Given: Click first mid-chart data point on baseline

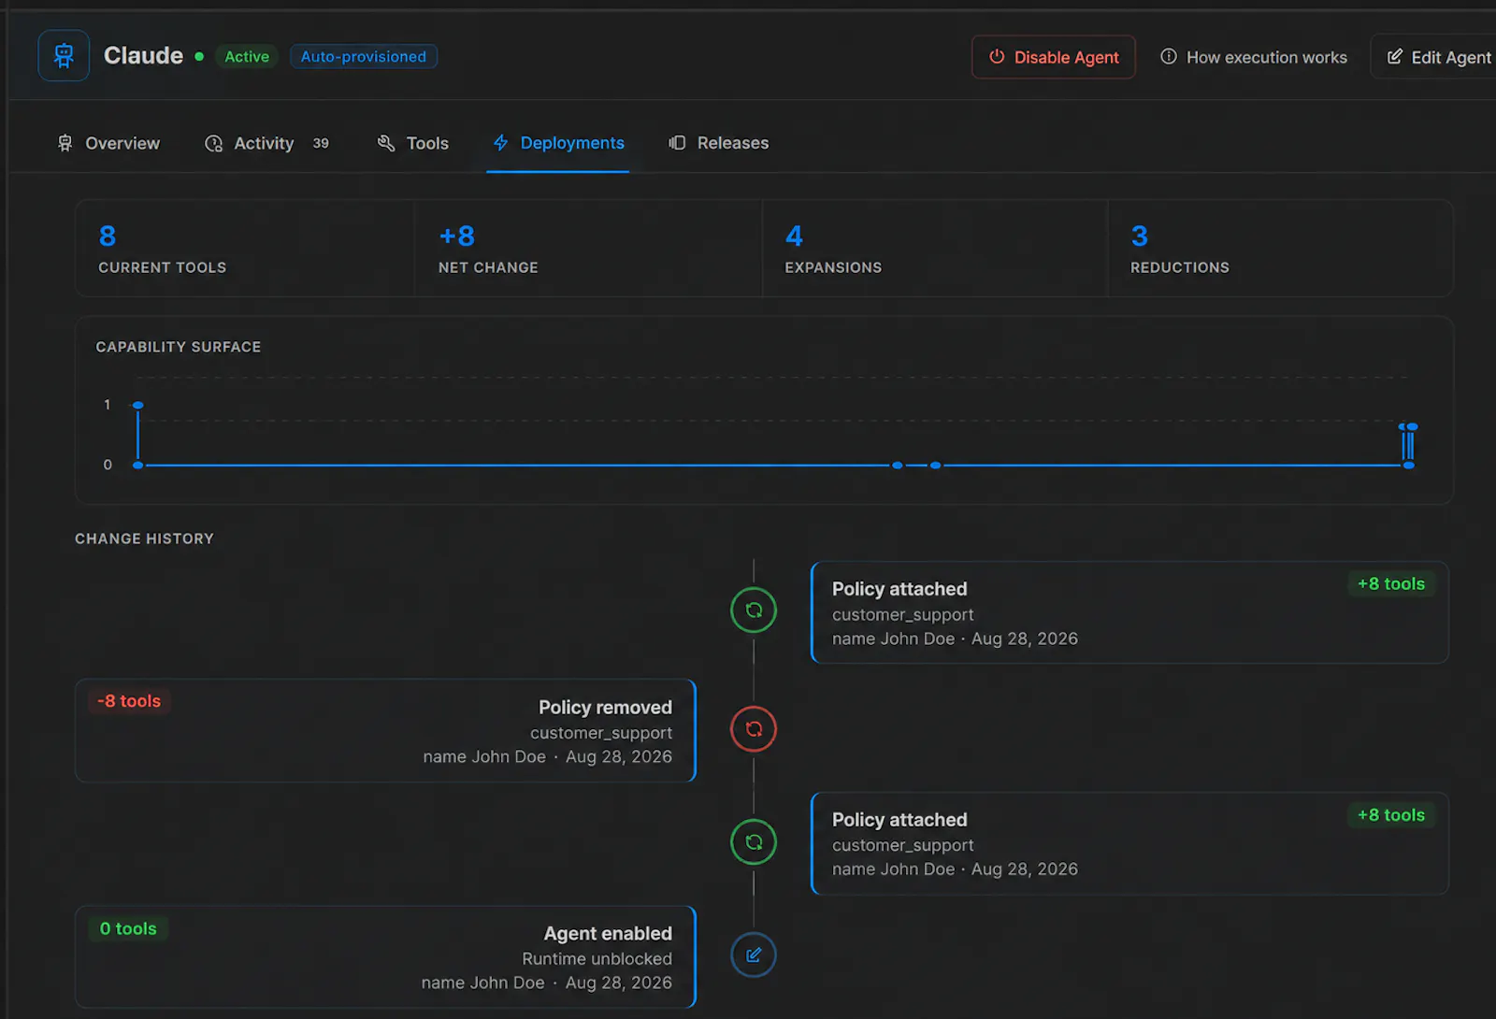Looking at the screenshot, I should 898,465.
